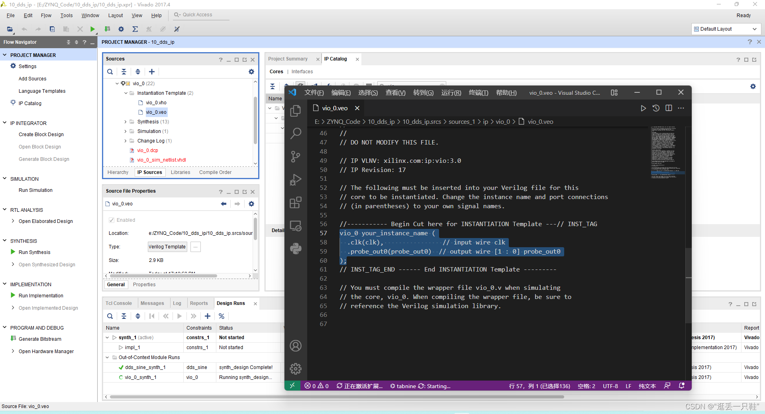The width and height of the screenshot is (765, 414).
Task: Click Run Synthesis green arrow in Vivado toolbar
Action: point(92,29)
